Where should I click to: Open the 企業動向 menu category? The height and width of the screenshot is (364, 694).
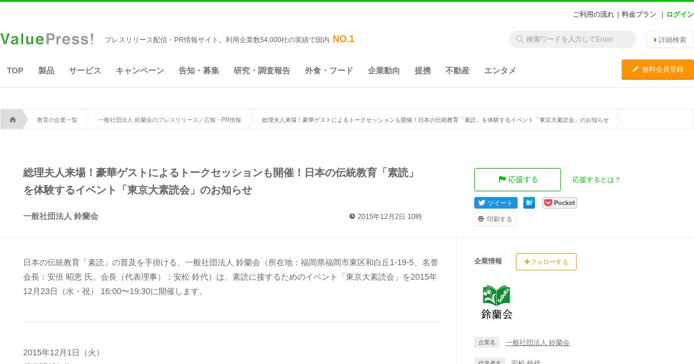(384, 70)
